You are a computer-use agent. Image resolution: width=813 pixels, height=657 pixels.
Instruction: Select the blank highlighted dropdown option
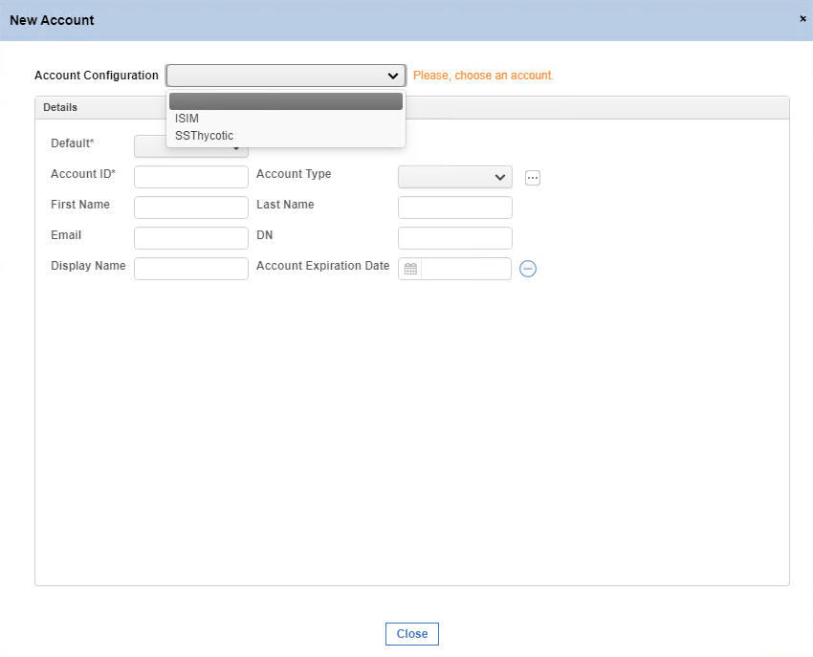point(286,101)
